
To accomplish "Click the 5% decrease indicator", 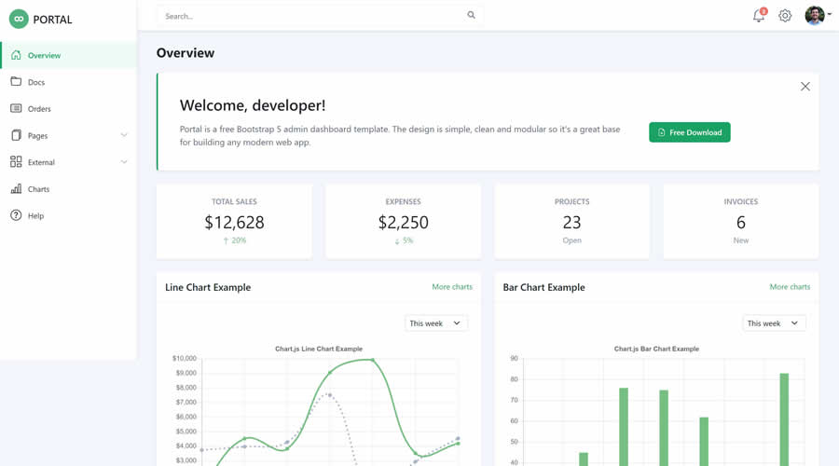I will point(404,240).
